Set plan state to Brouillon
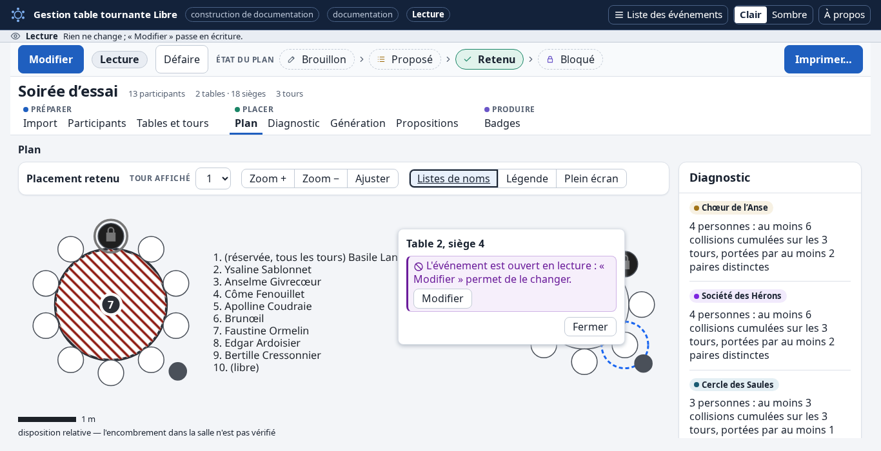 (x=317, y=59)
